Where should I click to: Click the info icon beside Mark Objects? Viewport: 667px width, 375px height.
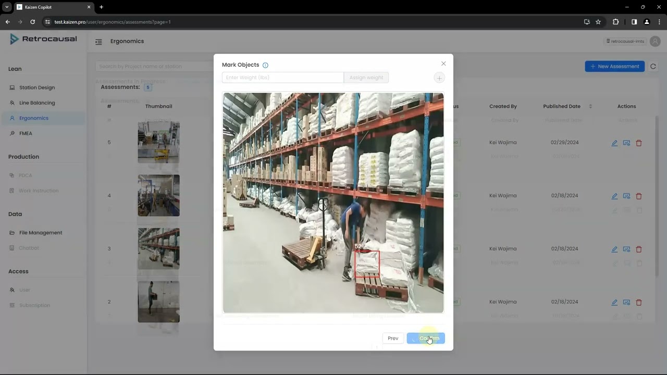point(265,65)
